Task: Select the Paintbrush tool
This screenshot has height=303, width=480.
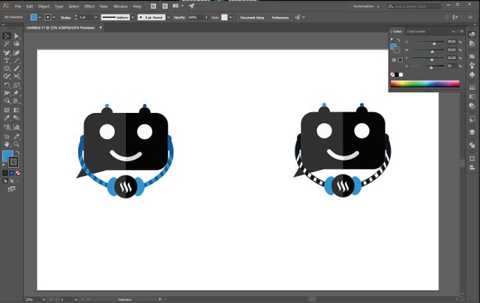Action: [x=16, y=68]
